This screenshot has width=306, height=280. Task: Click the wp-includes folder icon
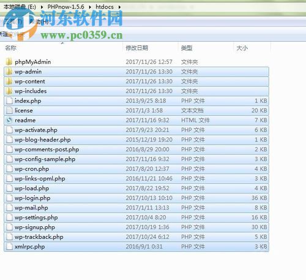pyautogui.click(x=9, y=91)
